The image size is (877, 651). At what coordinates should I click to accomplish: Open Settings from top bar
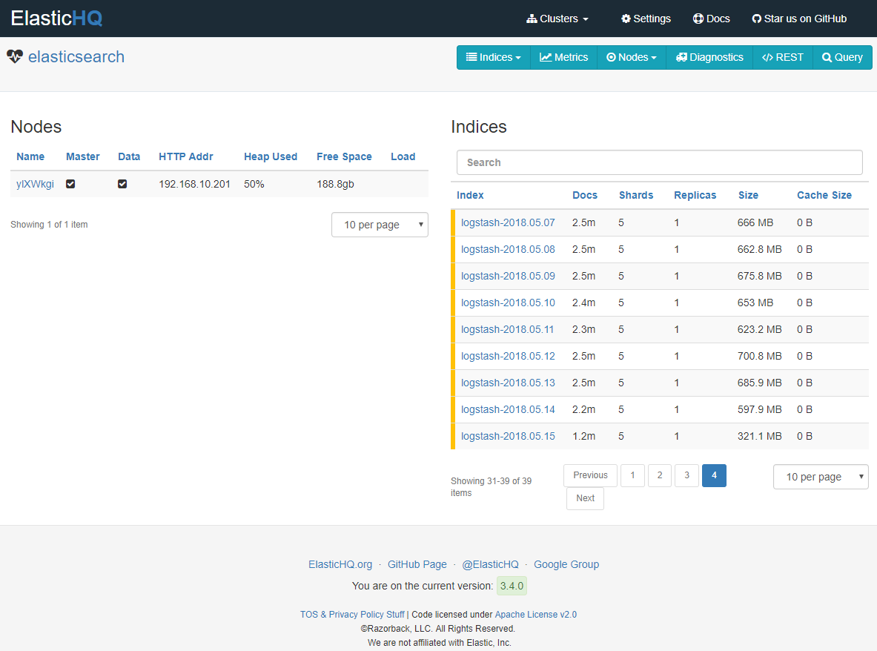click(646, 19)
